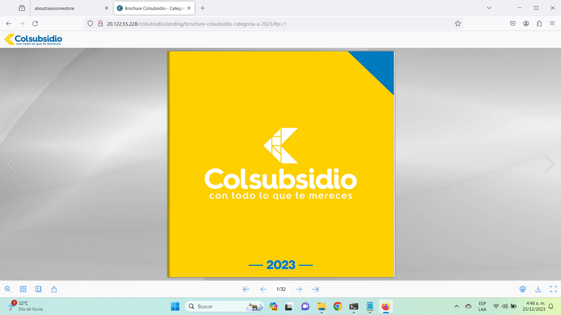Screen dimensions: 561x315
Task: Click the zoom in magnifier icon
Action: coord(8,289)
